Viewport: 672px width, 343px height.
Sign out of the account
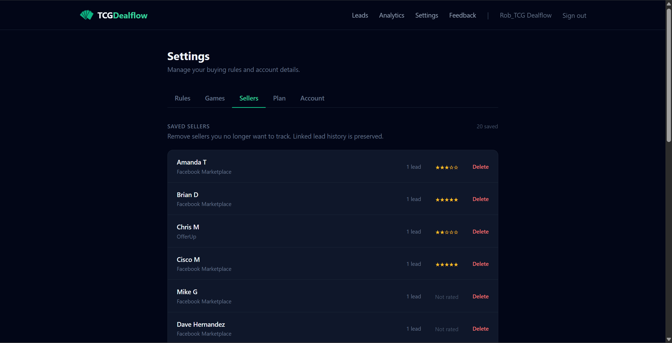coord(574,15)
